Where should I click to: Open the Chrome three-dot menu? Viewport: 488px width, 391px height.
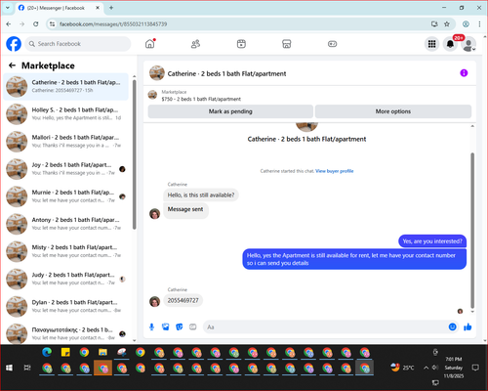click(x=479, y=24)
